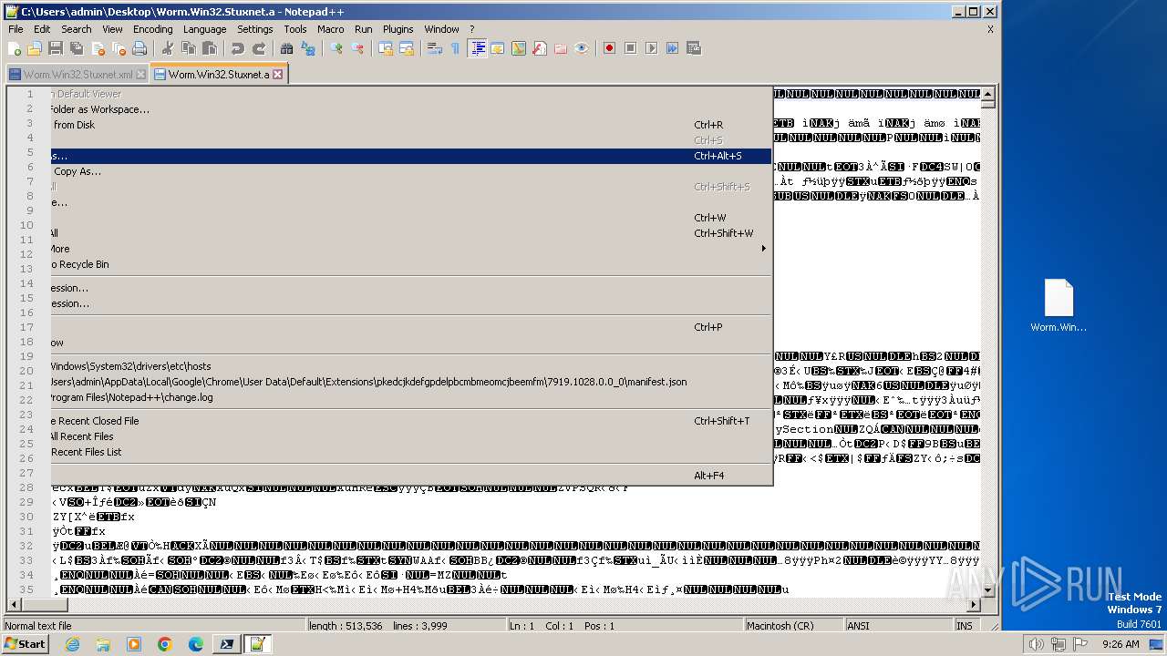Click the vertical scrollbar down arrow

click(988, 589)
